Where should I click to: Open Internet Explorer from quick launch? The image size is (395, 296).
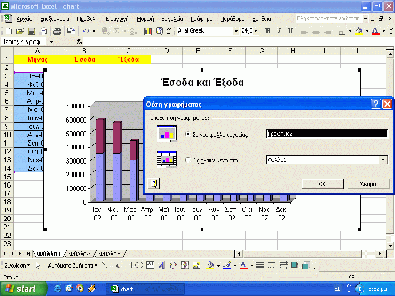tap(57, 289)
